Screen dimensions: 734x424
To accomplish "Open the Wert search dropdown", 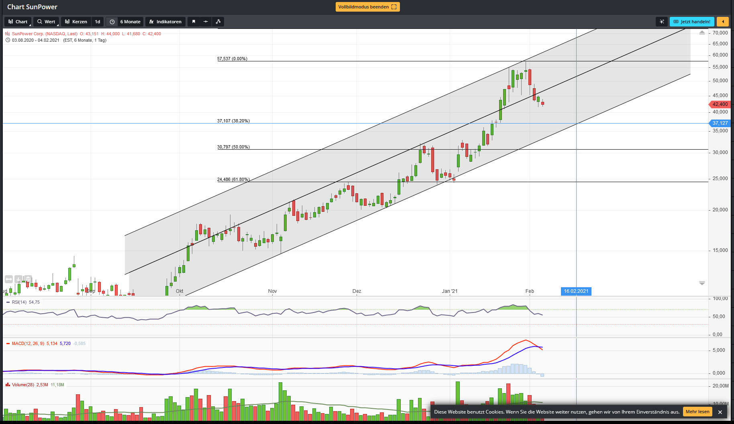I will pos(46,22).
